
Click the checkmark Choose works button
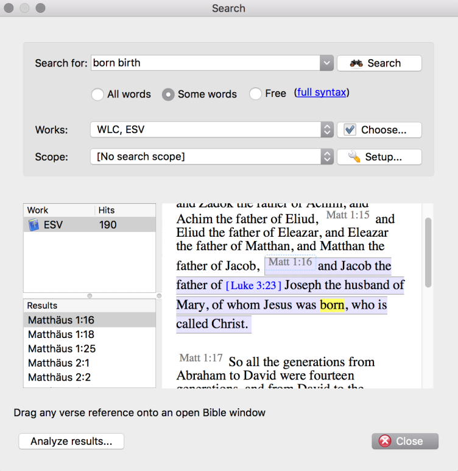click(379, 130)
